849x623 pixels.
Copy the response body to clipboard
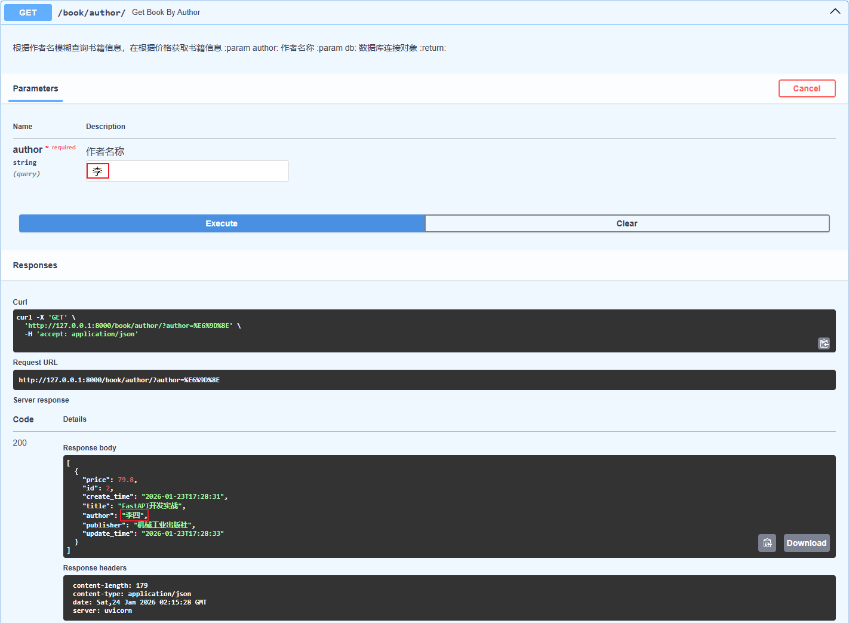(767, 543)
